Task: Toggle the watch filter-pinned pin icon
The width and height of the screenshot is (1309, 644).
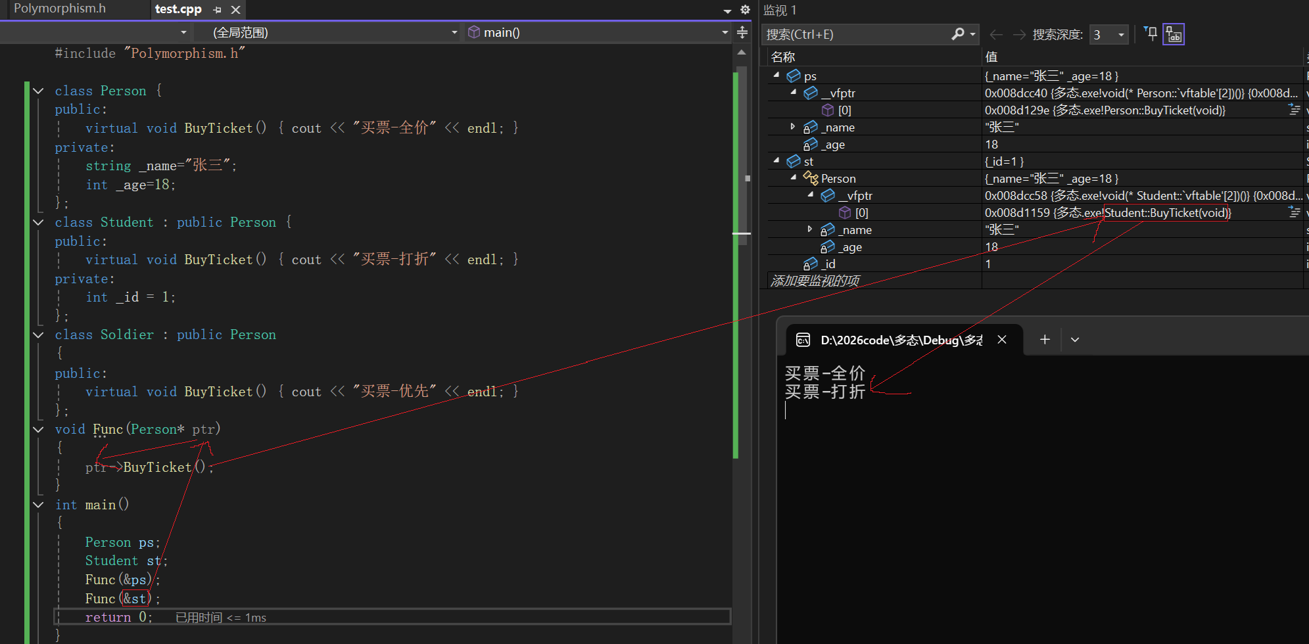Action: (1151, 34)
